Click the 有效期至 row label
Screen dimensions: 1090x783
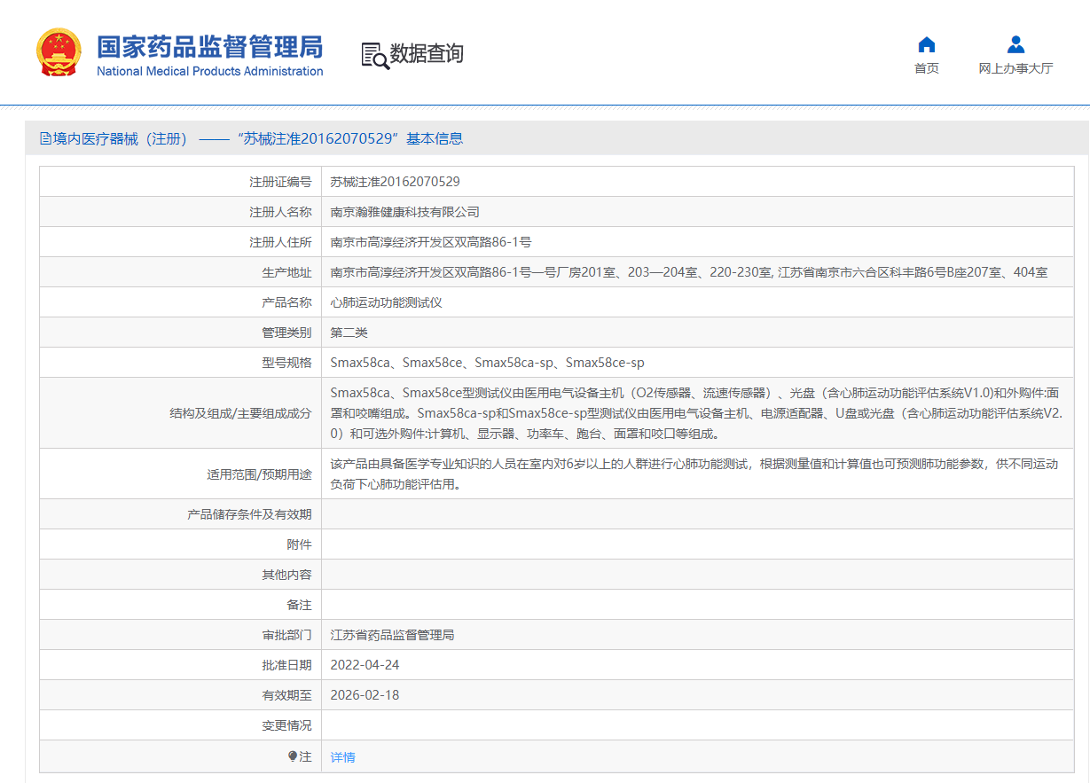(286, 695)
